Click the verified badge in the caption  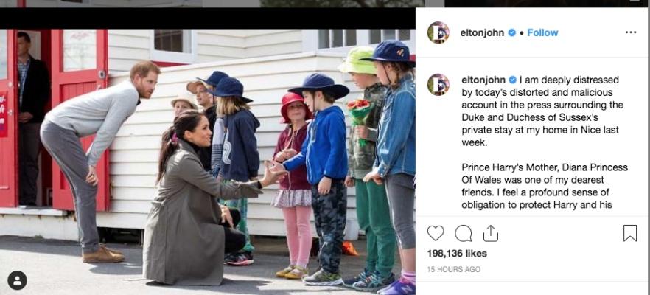pyautogui.click(x=513, y=80)
